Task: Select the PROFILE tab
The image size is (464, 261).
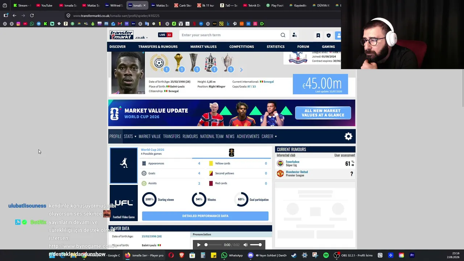Action: (115, 136)
